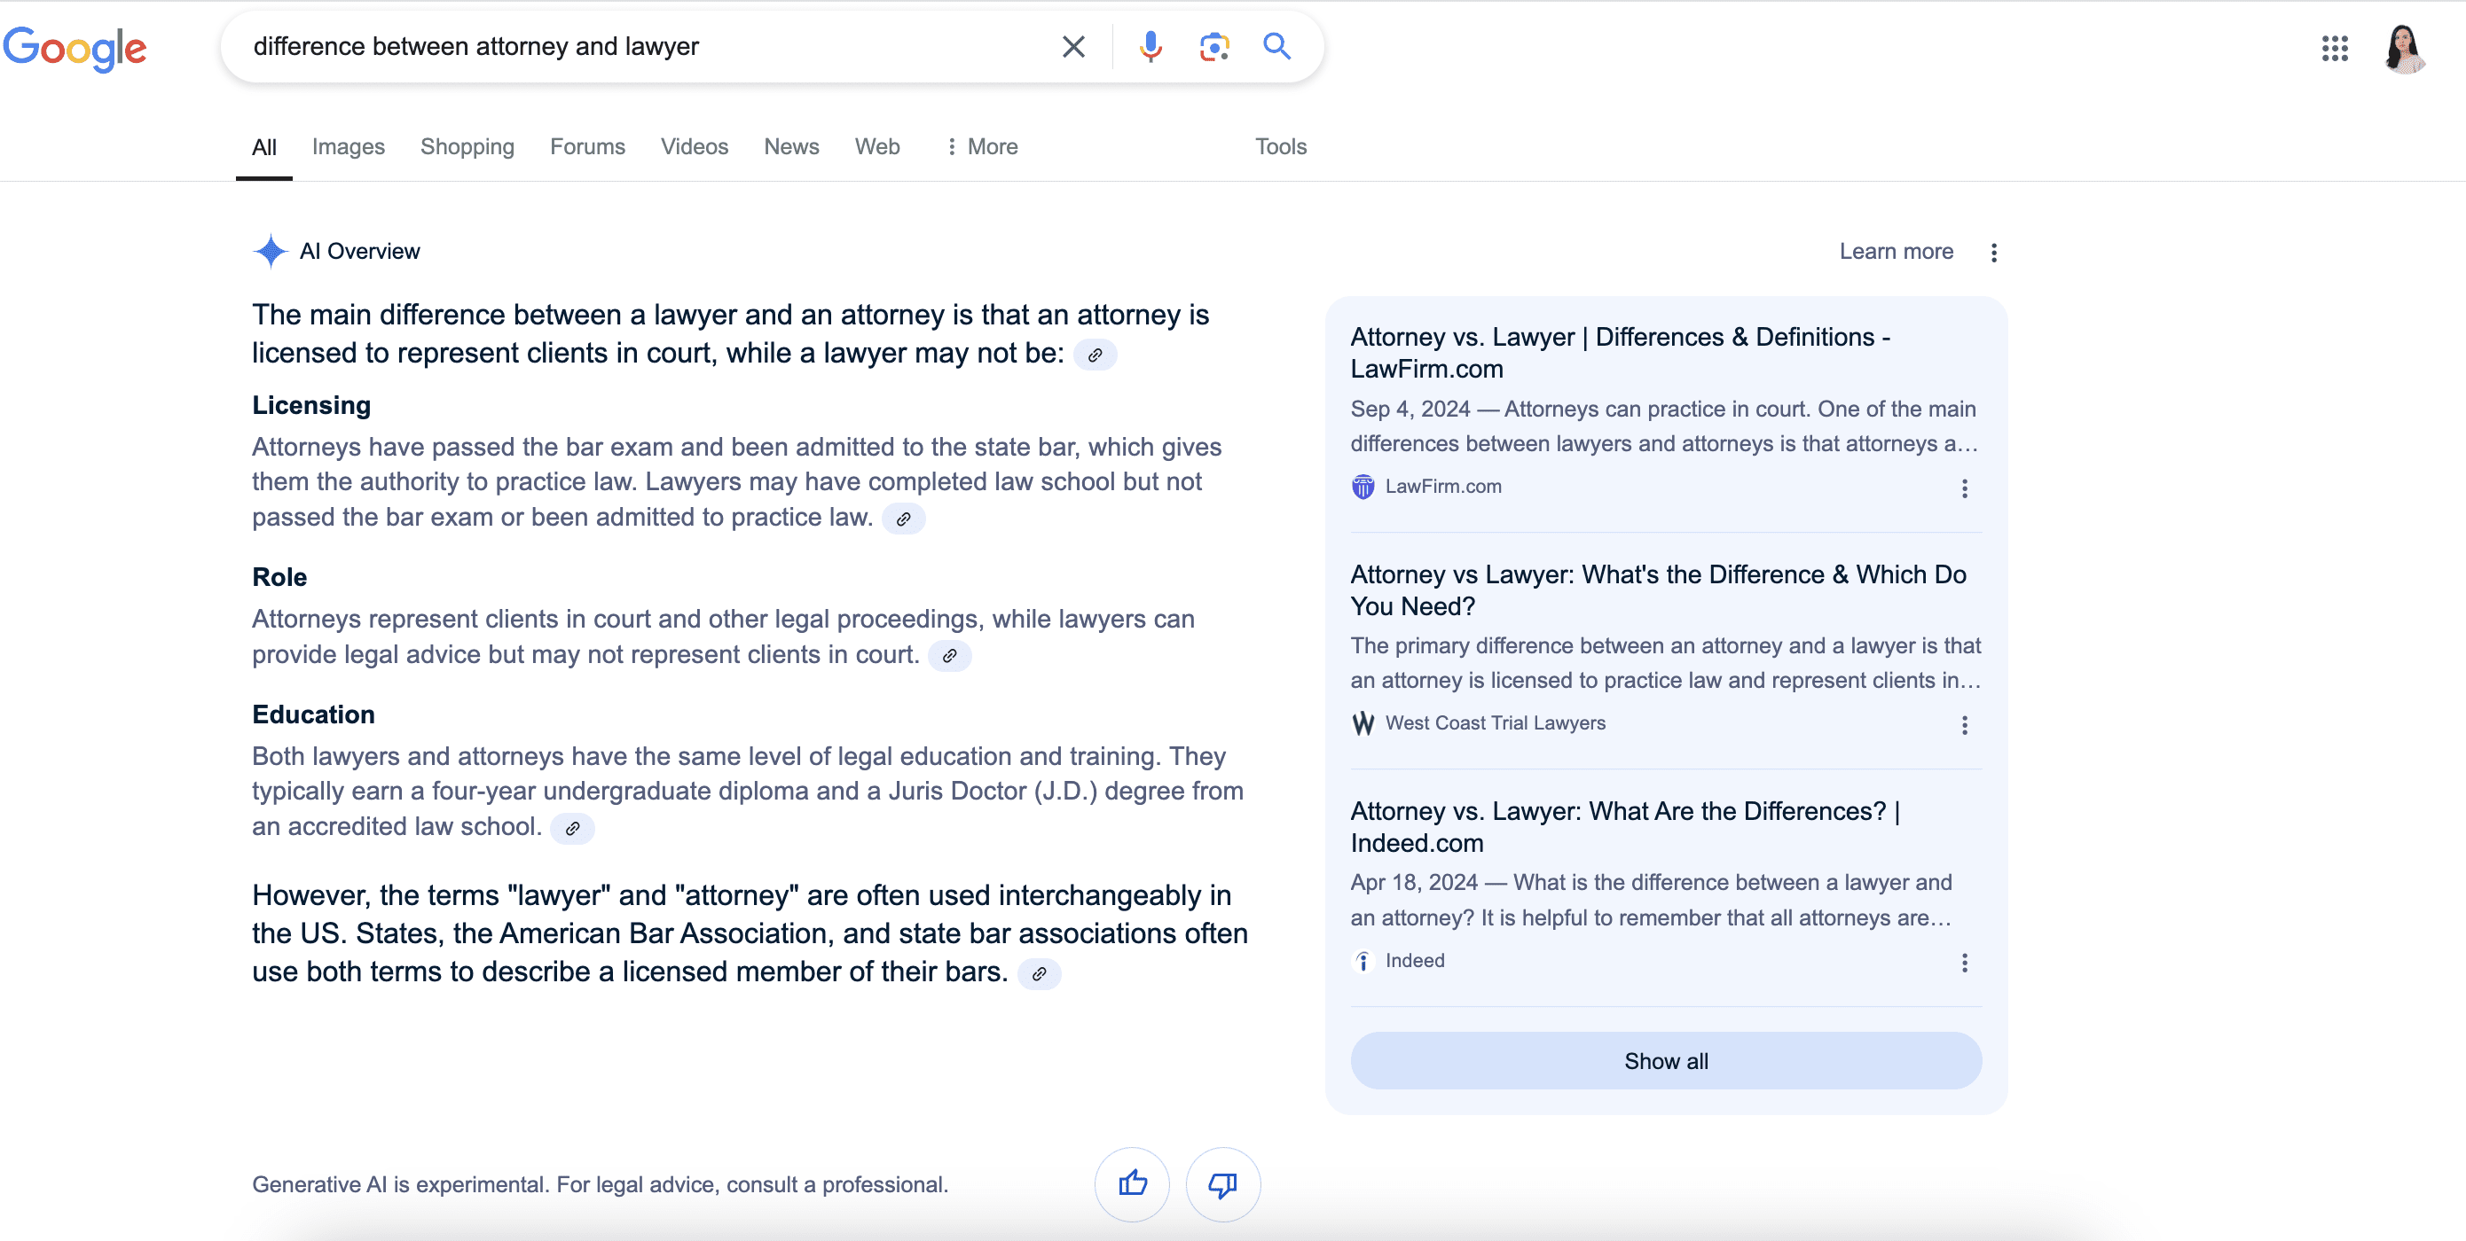The width and height of the screenshot is (2466, 1241).
Task: Select the Videos search tab
Action: point(694,145)
